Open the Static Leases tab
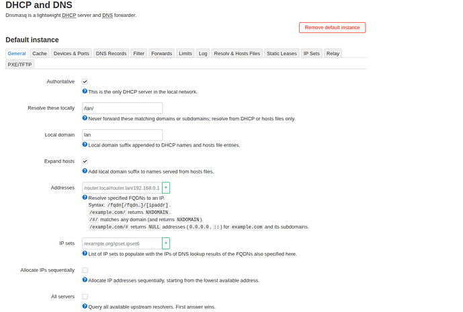Viewport: 463px width, 312px height. pyautogui.click(x=282, y=53)
